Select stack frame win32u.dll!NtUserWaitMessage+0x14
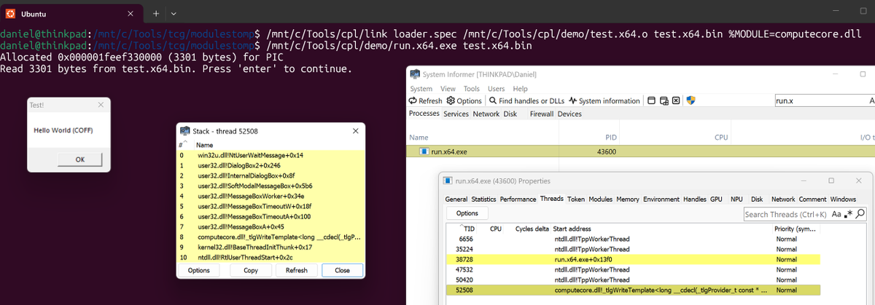The width and height of the screenshot is (875, 305). point(271,155)
